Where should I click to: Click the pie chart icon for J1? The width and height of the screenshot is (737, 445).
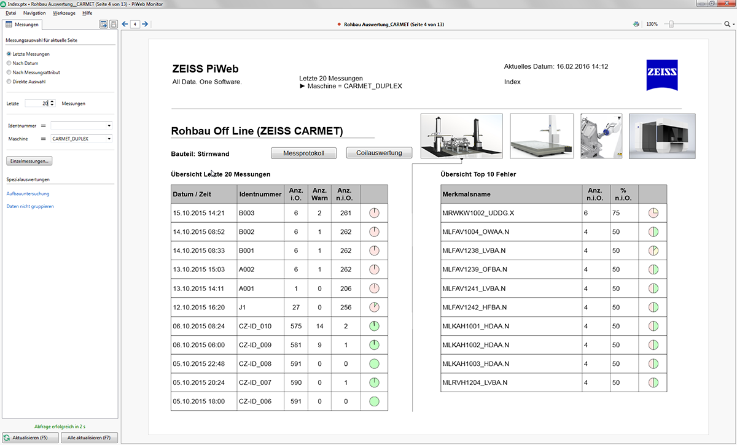point(374,308)
